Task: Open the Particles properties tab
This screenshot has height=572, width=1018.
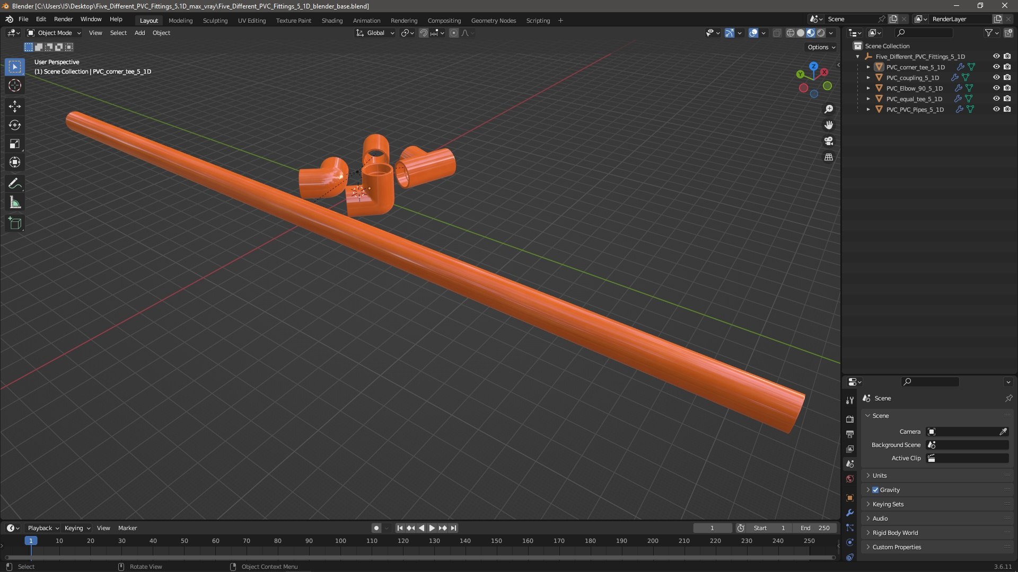Action: [850, 528]
